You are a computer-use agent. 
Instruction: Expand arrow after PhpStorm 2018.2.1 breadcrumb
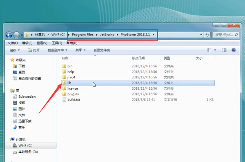point(153,35)
